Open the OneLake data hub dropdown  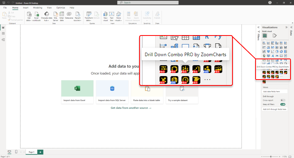pyautogui.click(x=47, y=17)
